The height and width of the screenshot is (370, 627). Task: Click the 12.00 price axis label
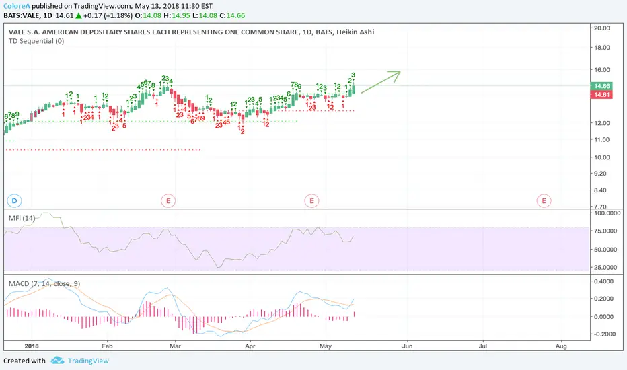(602, 123)
